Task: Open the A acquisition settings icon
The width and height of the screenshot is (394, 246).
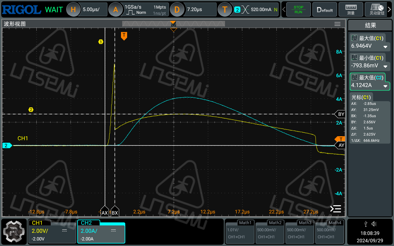Action: pos(115,10)
